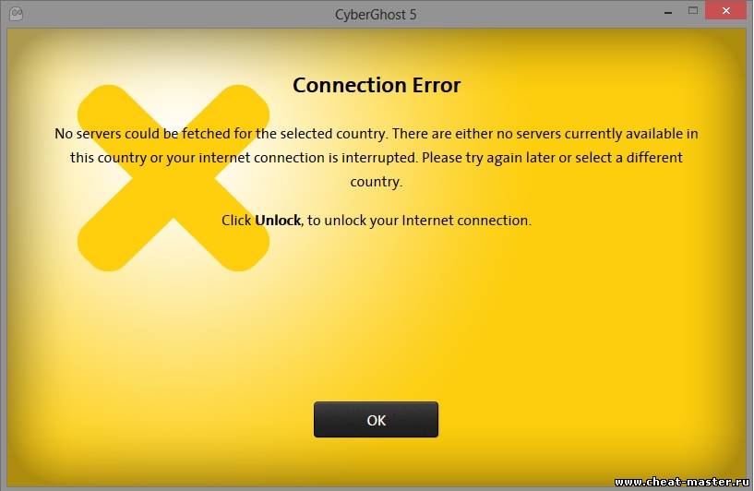Click the CyberGhost 5 title bar text
754x491 pixels.
376,15
